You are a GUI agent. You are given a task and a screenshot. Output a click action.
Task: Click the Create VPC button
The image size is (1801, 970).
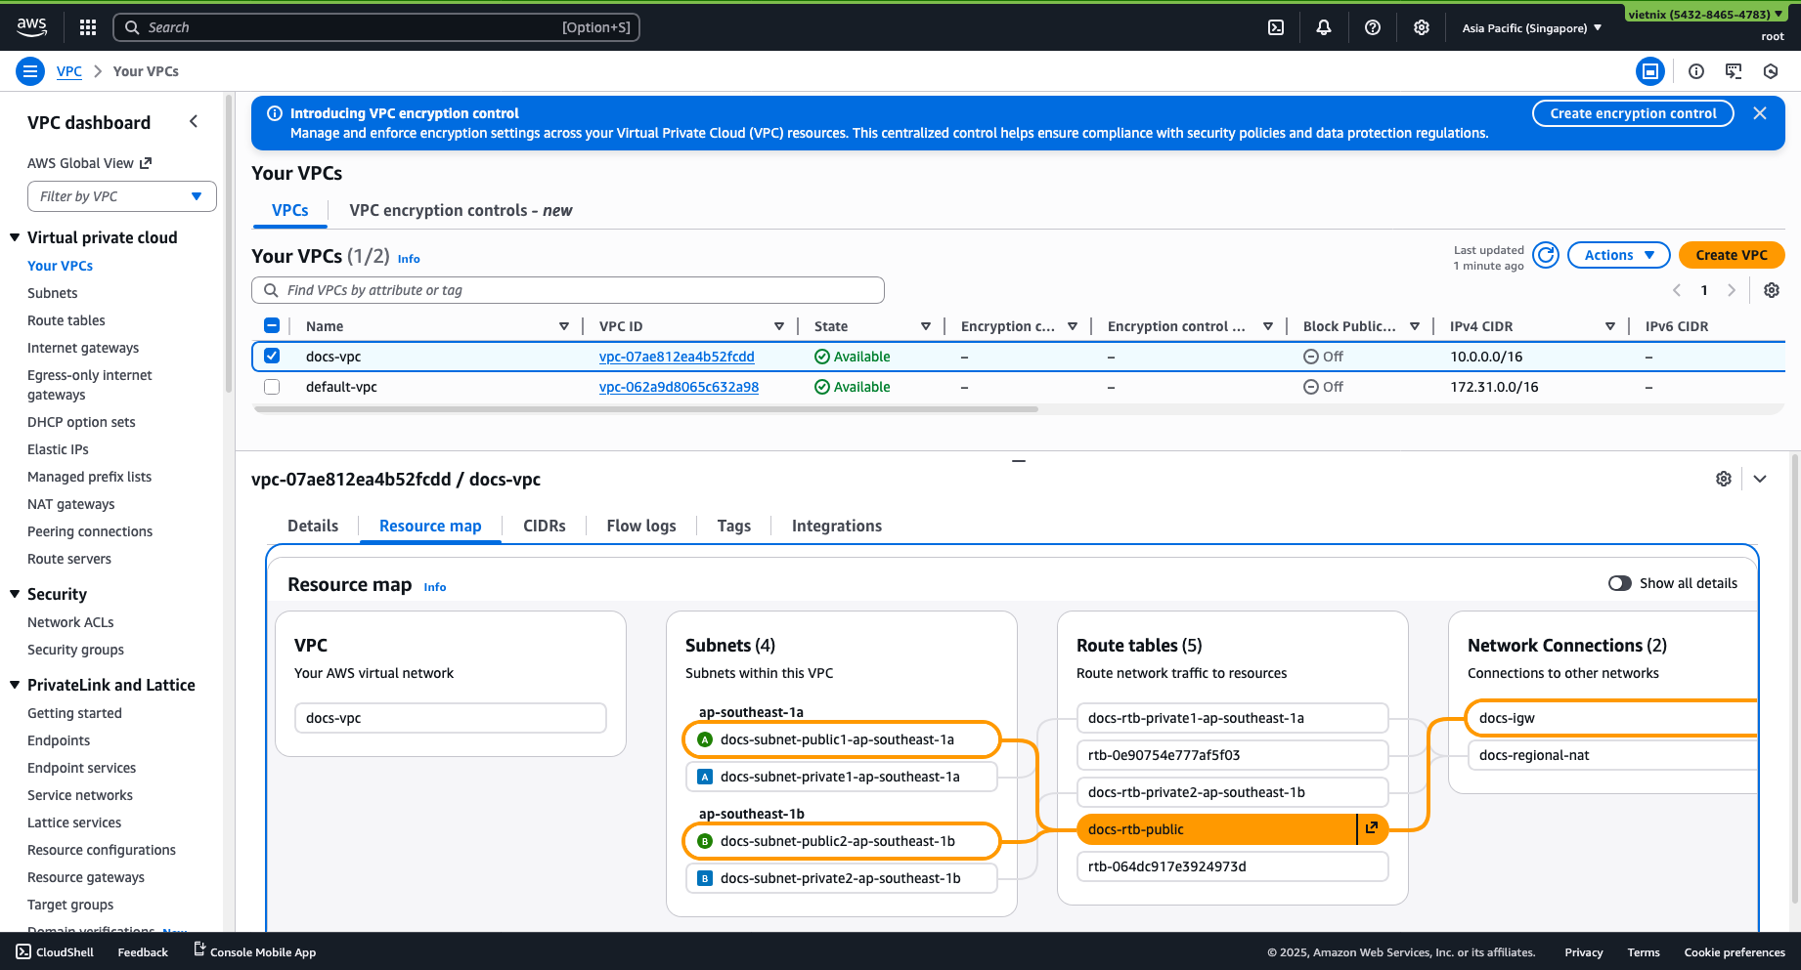point(1732,255)
